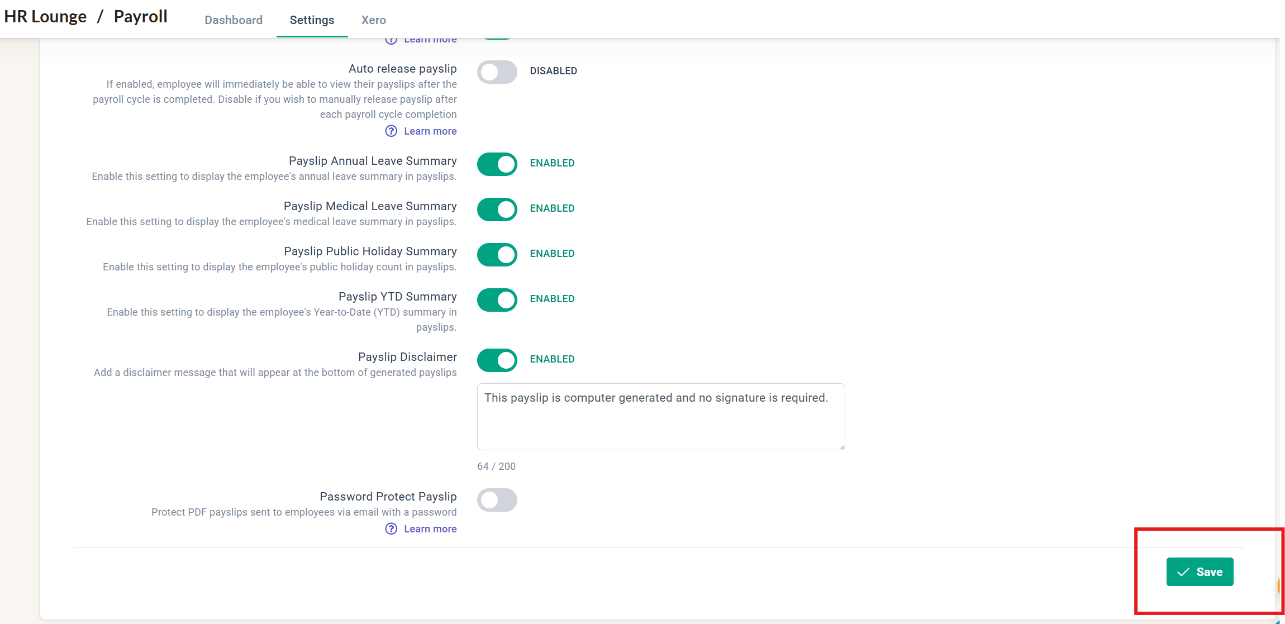Disable Payslip Annual Leave Summary toggle
This screenshot has width=1285, height=624.
pyautogui.click(x=497, y=164)
